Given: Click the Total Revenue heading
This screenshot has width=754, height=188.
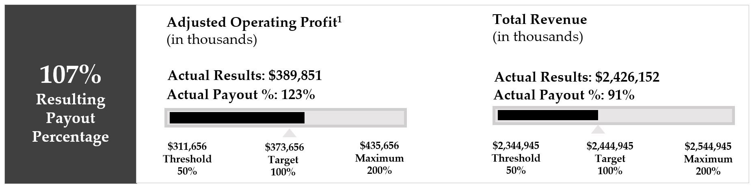Looking at the screenshot, I should pyautogui.click(x=540, y=19).
